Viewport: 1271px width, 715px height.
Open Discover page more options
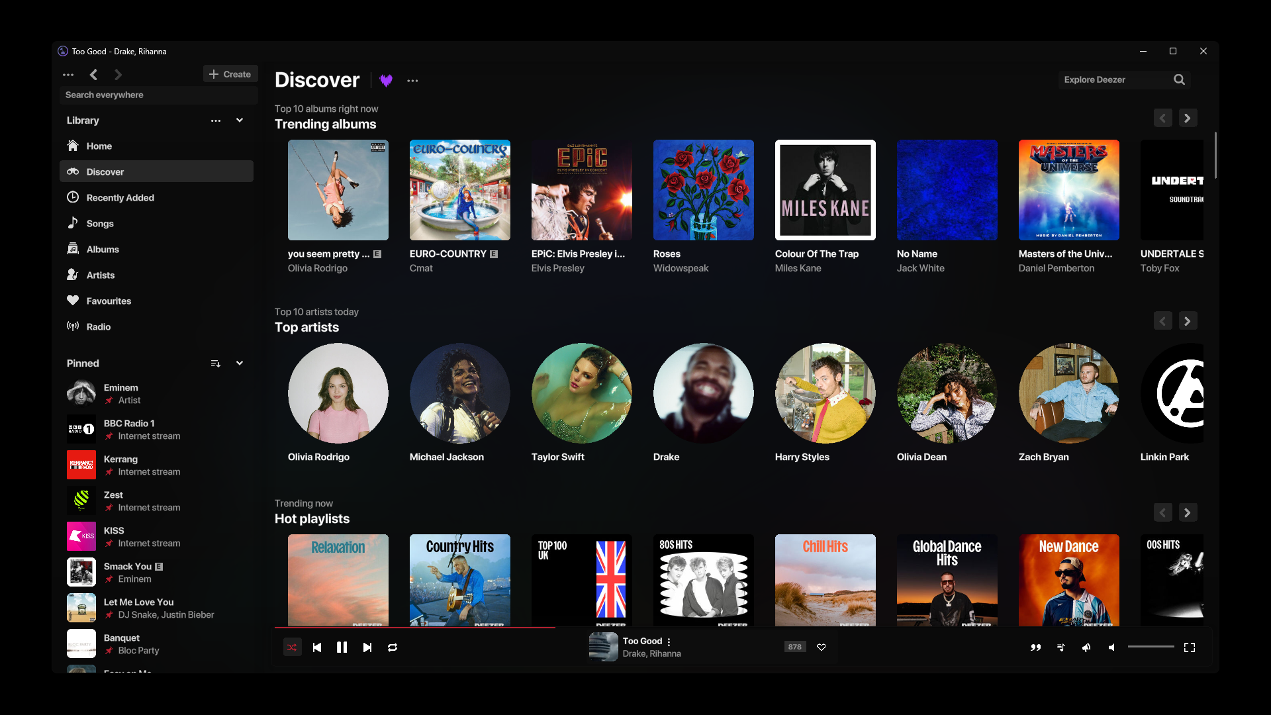(x=412, y=81)
